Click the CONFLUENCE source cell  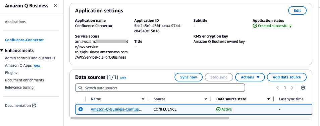165,109
